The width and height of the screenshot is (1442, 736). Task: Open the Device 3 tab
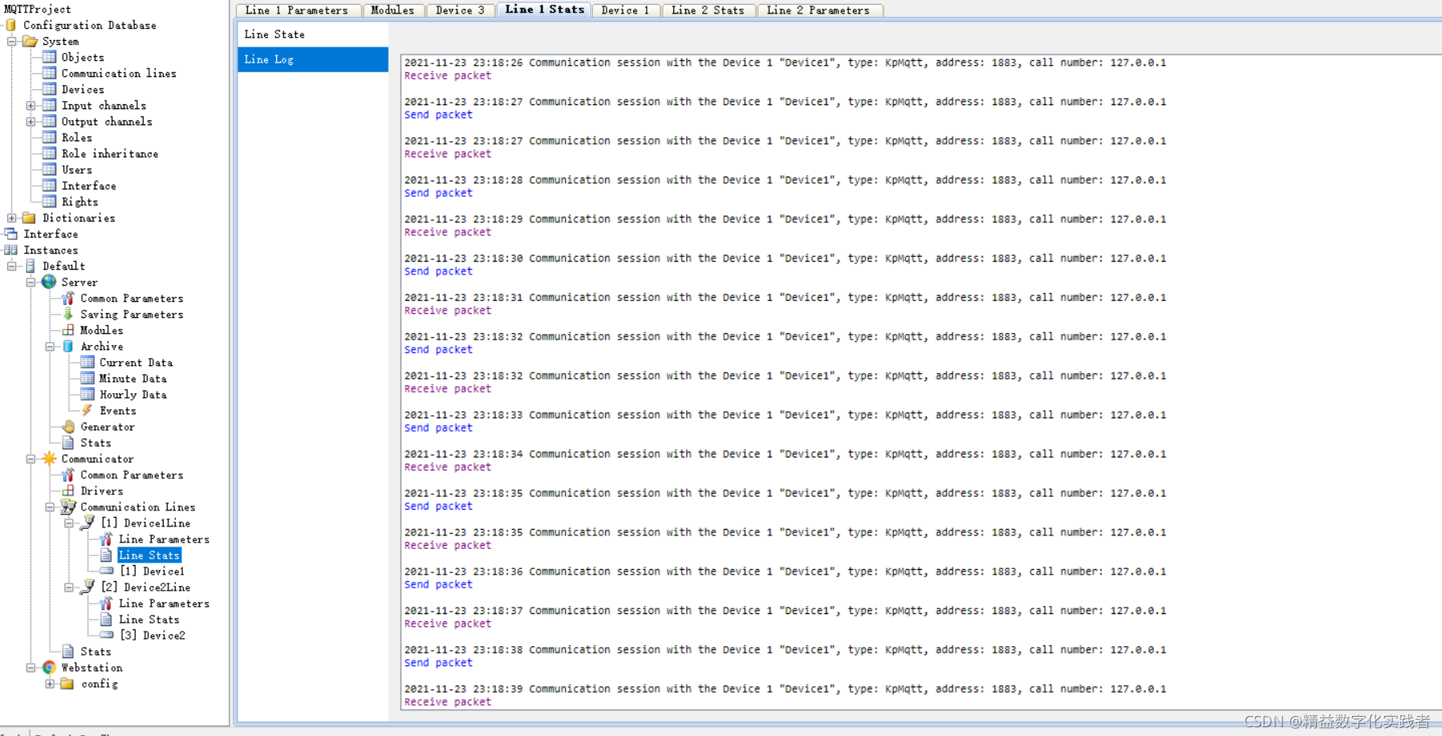click(x=460, y=10)
